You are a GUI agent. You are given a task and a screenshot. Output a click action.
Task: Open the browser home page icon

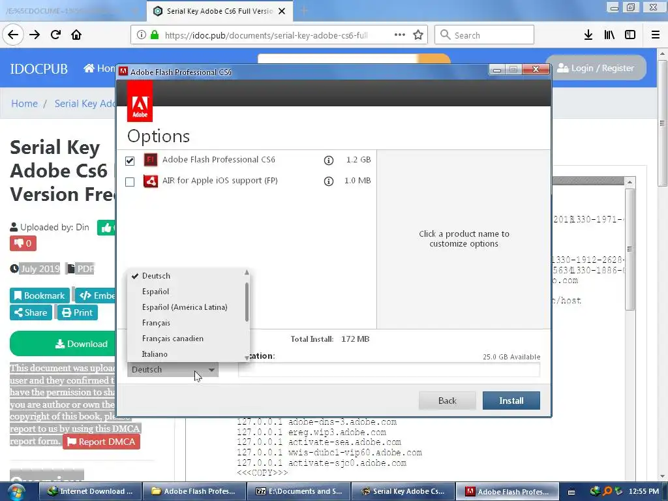[x=76, y=35]
